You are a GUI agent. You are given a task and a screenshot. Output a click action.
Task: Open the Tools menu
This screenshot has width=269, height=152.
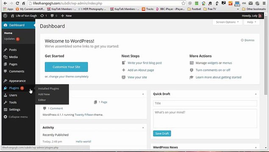[x=18, y=103]
